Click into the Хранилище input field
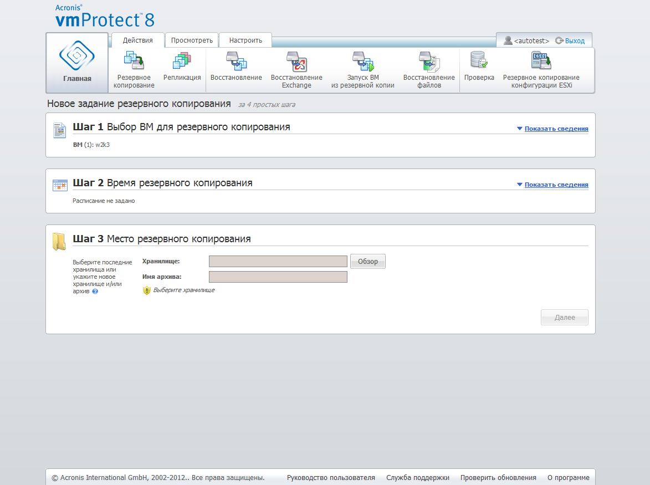This screenshot has height=485, width=650. point(278,261)
